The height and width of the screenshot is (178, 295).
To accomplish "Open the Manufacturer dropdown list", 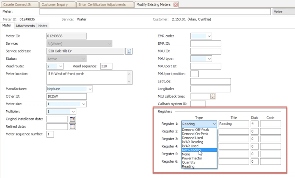I will 90,89.
